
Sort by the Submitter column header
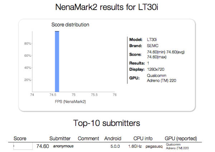[60, 138]
